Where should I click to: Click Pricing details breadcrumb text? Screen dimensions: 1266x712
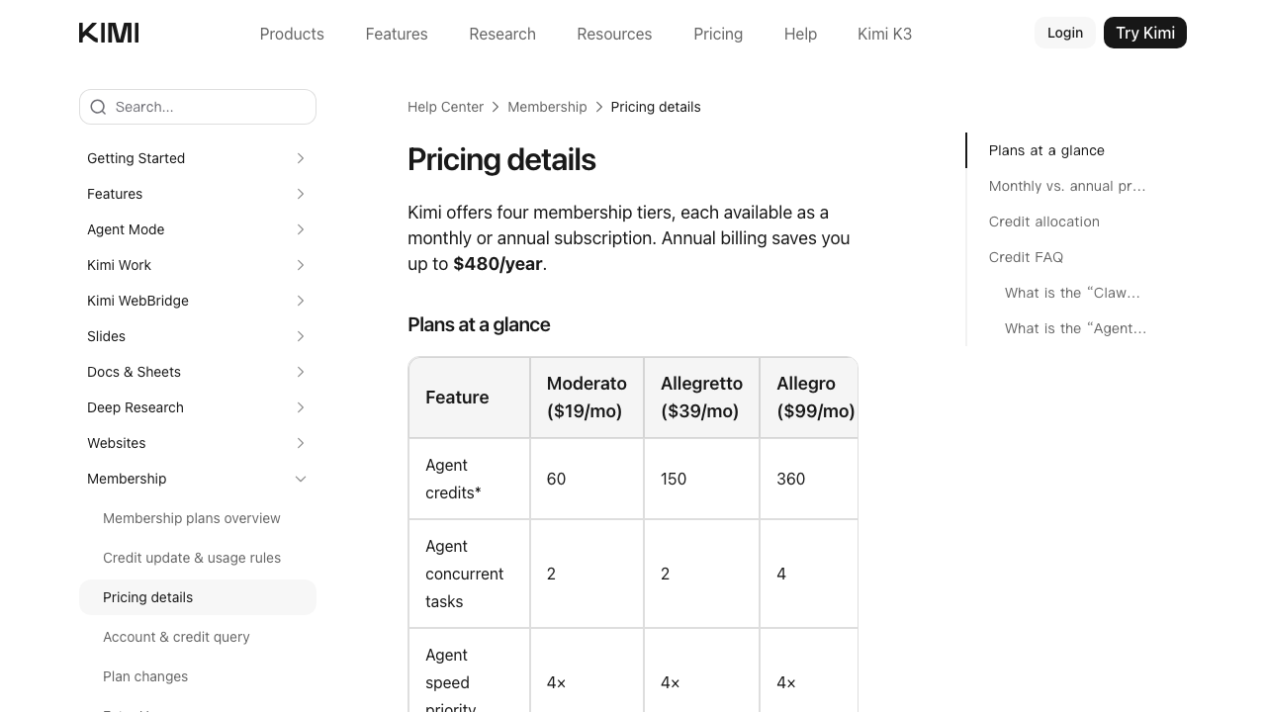656,107
